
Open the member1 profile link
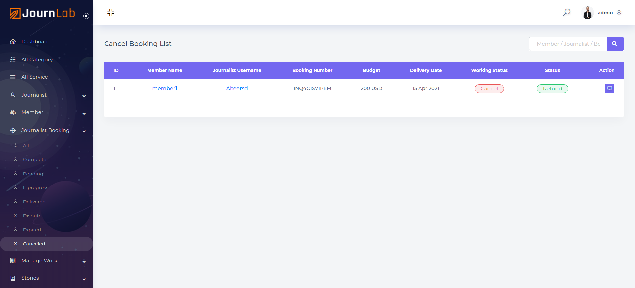165,88
